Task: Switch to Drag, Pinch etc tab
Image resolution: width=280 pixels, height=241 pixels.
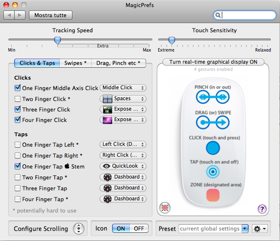Action: point(118,63)
